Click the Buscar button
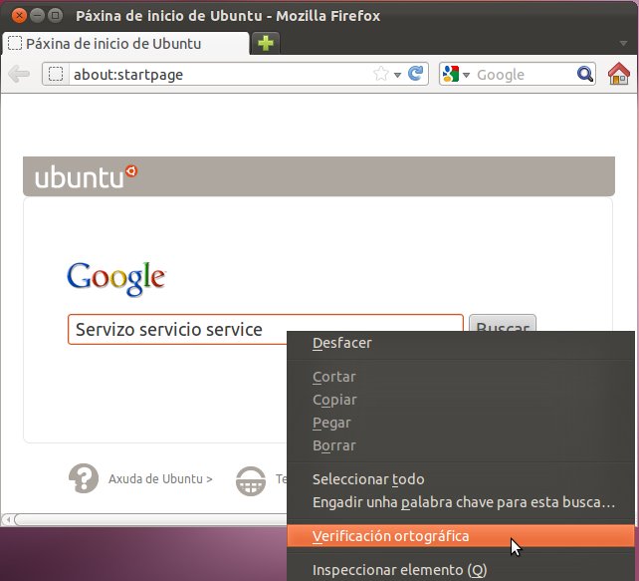The image size is (639, 581). (x=503, y=323)
